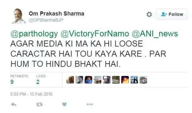
Task: Visit the @OPSharmaBJP handle
Action: click(46, 20)
